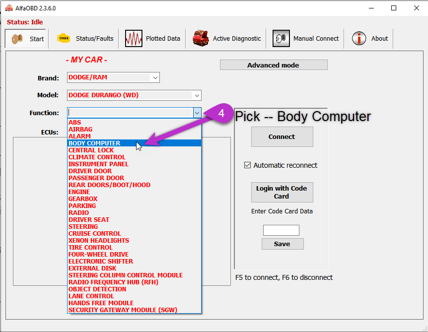Click the About info icon
This screenshot has height=332, width=428.
pyautogui.click(x=359, y=39)
